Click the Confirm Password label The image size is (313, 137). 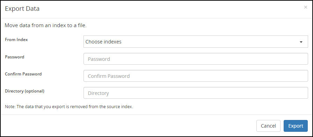point(23,74)
